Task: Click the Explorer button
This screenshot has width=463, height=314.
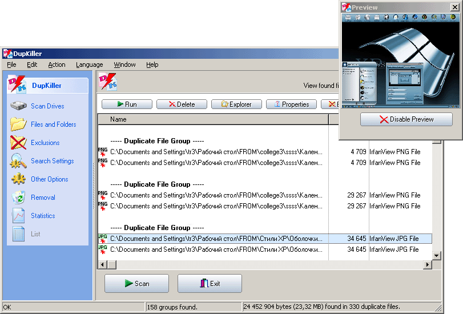Action: [236, 104]
